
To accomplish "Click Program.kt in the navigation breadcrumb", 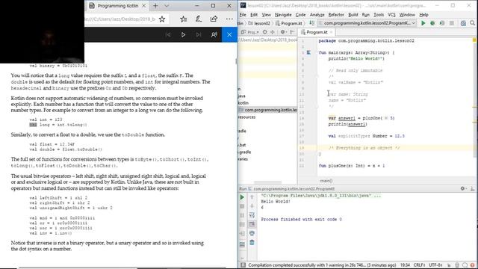I will tap(289, 23).
